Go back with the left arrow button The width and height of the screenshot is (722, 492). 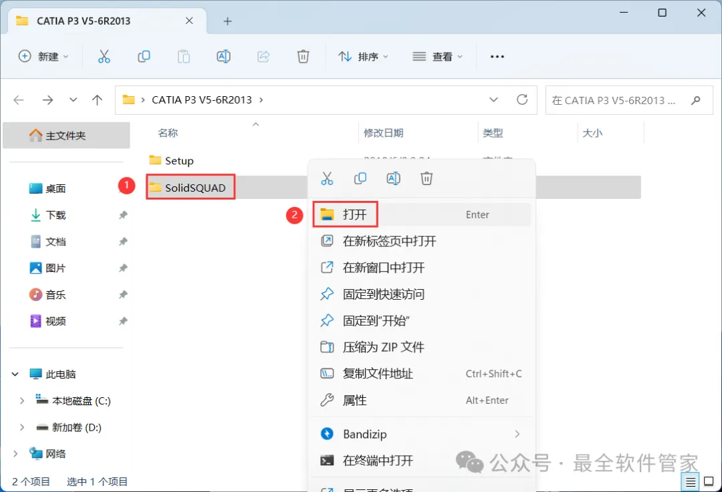(x=19, y=99)
